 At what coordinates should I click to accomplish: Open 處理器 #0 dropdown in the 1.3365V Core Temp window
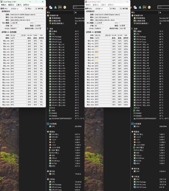pyautogui.click(x=17, y=9)
